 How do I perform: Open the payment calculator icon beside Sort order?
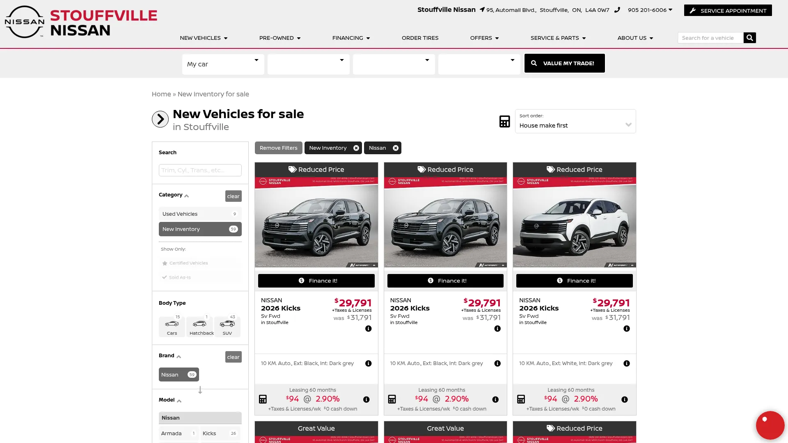pyautogui.click(x=504, y=121)
